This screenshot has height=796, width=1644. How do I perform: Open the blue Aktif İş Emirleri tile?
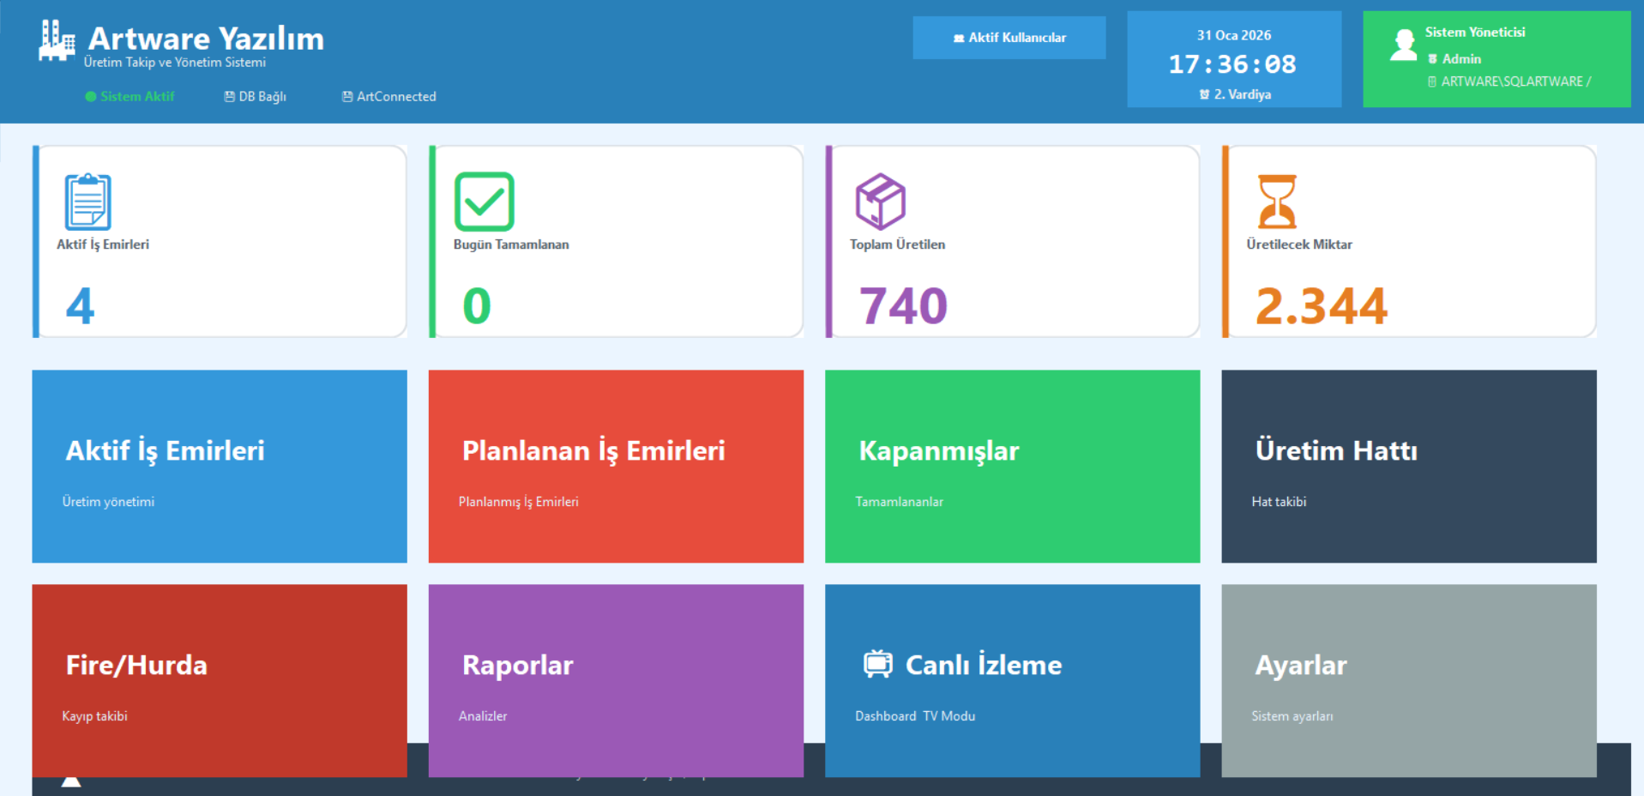coord(220,466)
